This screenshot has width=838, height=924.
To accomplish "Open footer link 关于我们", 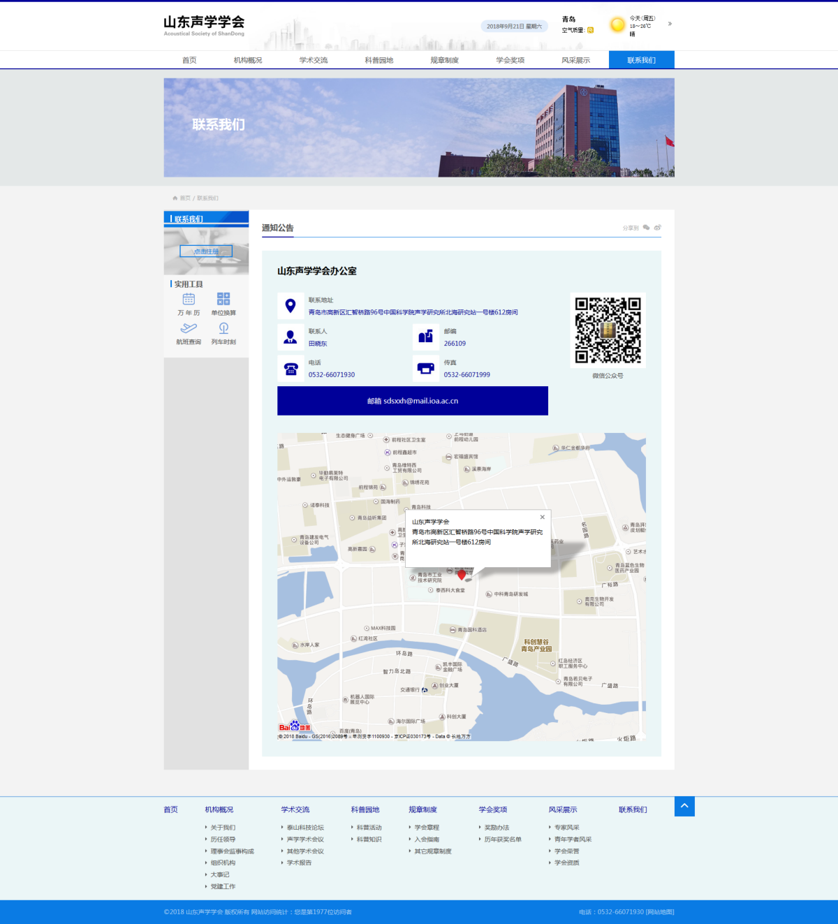I will [x=223, y=828].
